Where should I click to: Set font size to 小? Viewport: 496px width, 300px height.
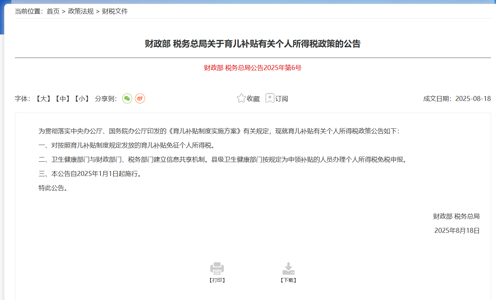(82, 99)
